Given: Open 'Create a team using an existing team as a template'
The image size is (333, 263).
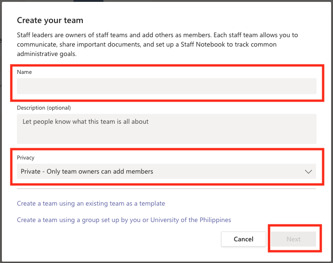Looking at the screenshot, I should pos(91,203).
